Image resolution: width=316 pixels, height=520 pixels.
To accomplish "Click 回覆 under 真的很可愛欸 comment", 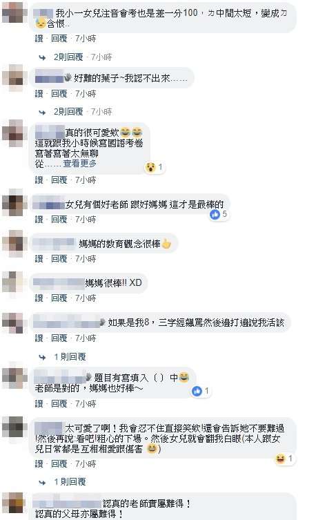I will pos(59,180).
